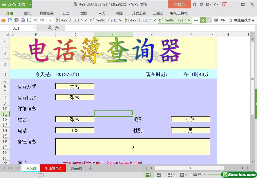Click the Print Preview icon

click(29, 20)
